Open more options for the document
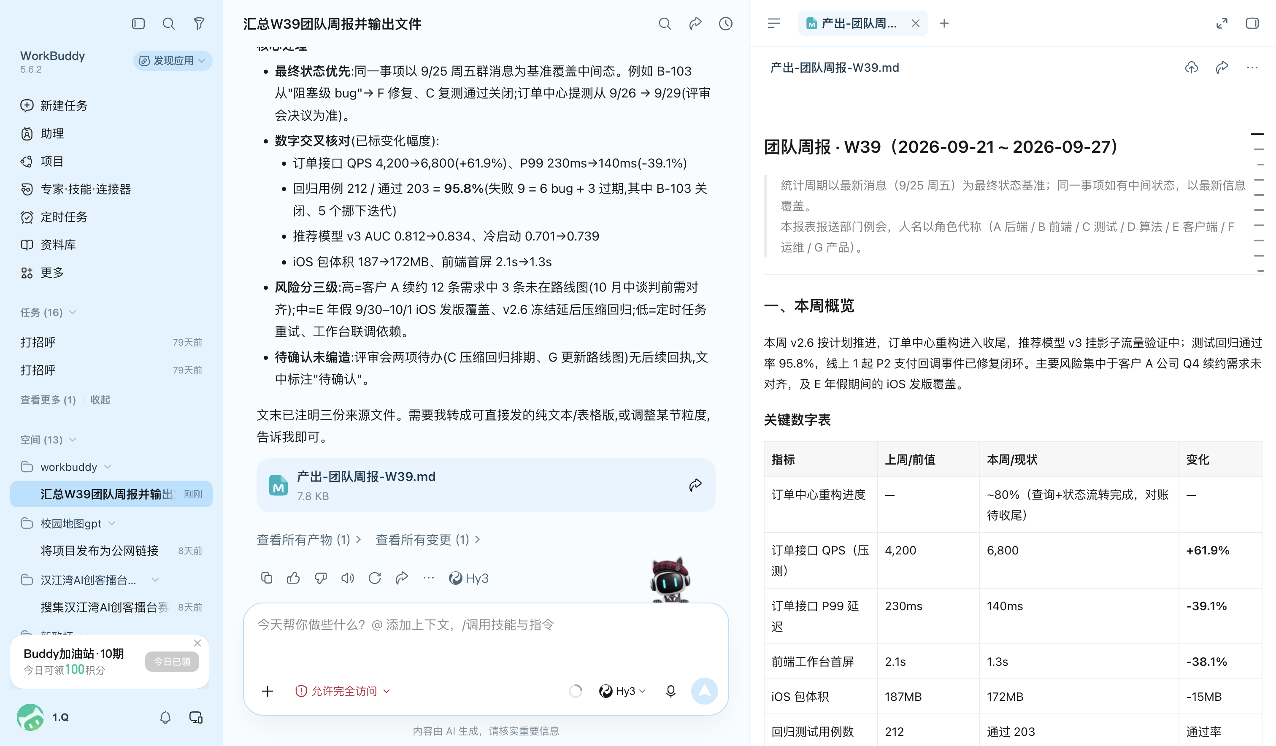Image resolution: width=1276 pixels, height=746 pixels. 1252,68
